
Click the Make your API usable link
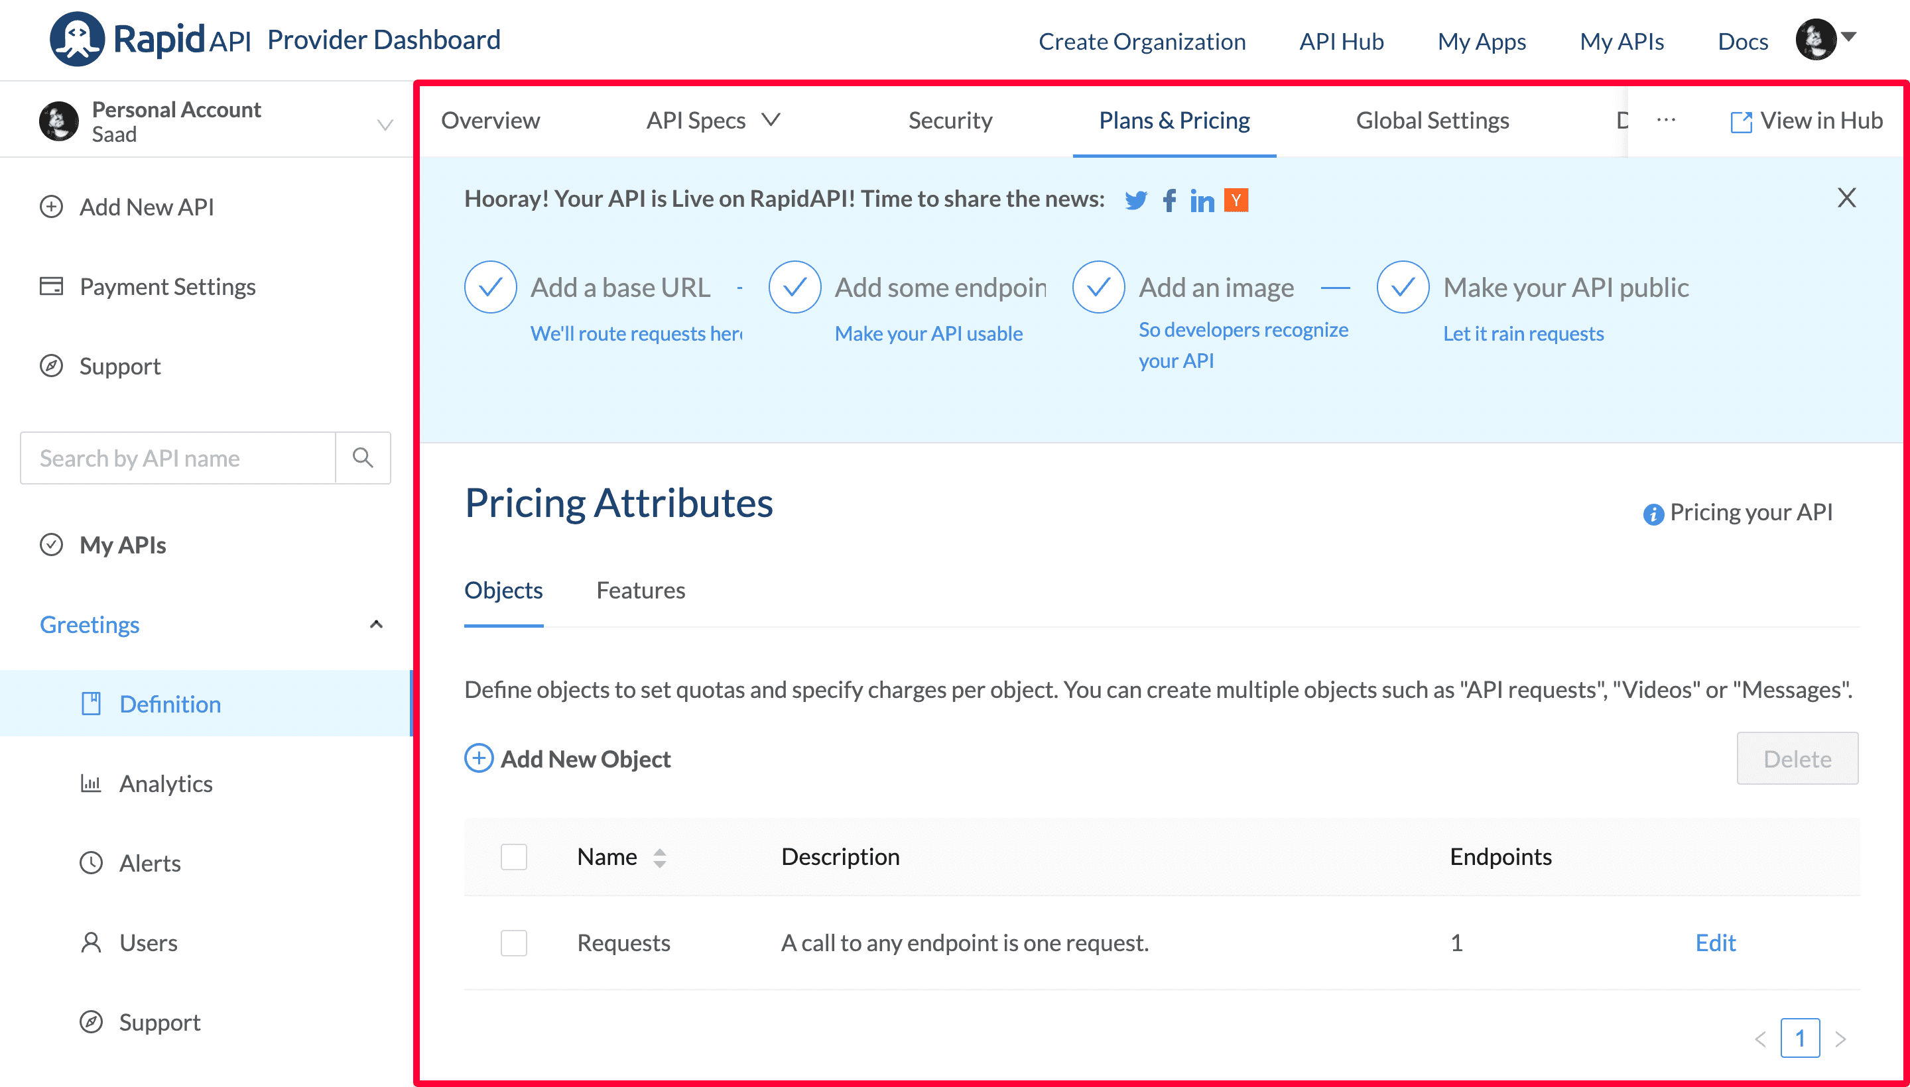(x=928, y=333)
